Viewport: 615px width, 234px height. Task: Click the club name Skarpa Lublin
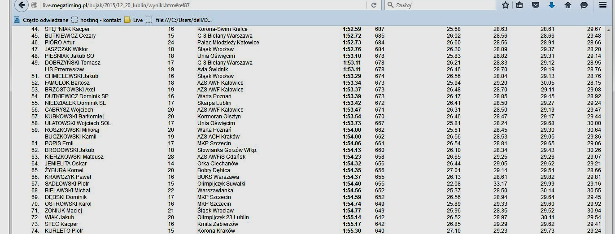click(214, 103)
